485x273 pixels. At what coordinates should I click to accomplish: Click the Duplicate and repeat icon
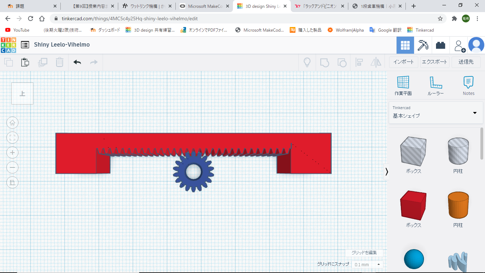(43, 62)
